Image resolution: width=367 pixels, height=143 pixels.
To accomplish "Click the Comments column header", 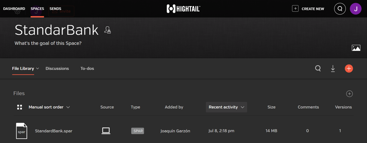I will [308, 107].
